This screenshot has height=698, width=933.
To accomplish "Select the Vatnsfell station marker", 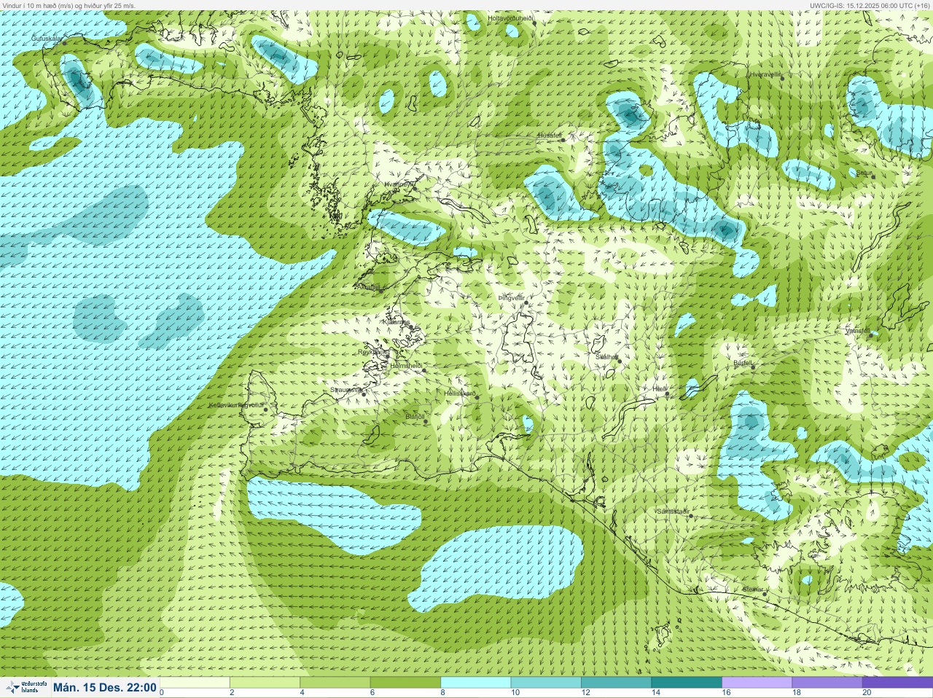I will (871, 335).
